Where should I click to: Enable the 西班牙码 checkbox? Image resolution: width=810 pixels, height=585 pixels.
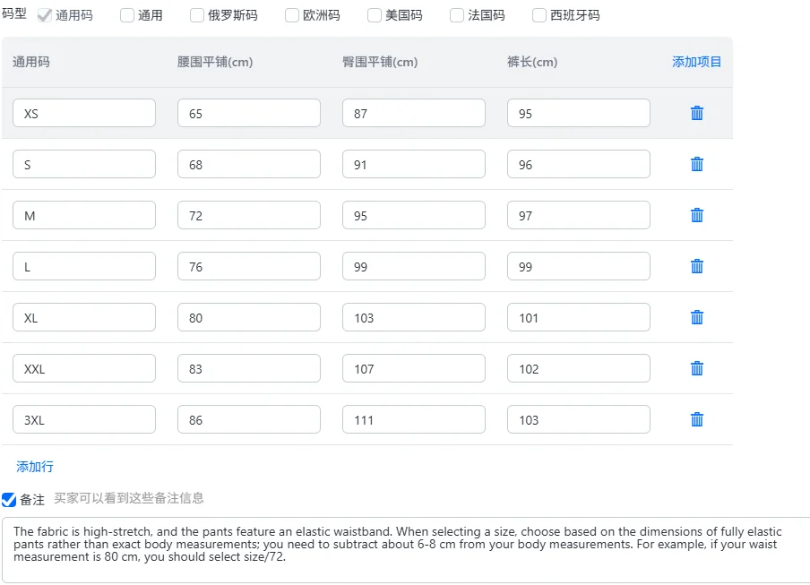pos(539,15)
